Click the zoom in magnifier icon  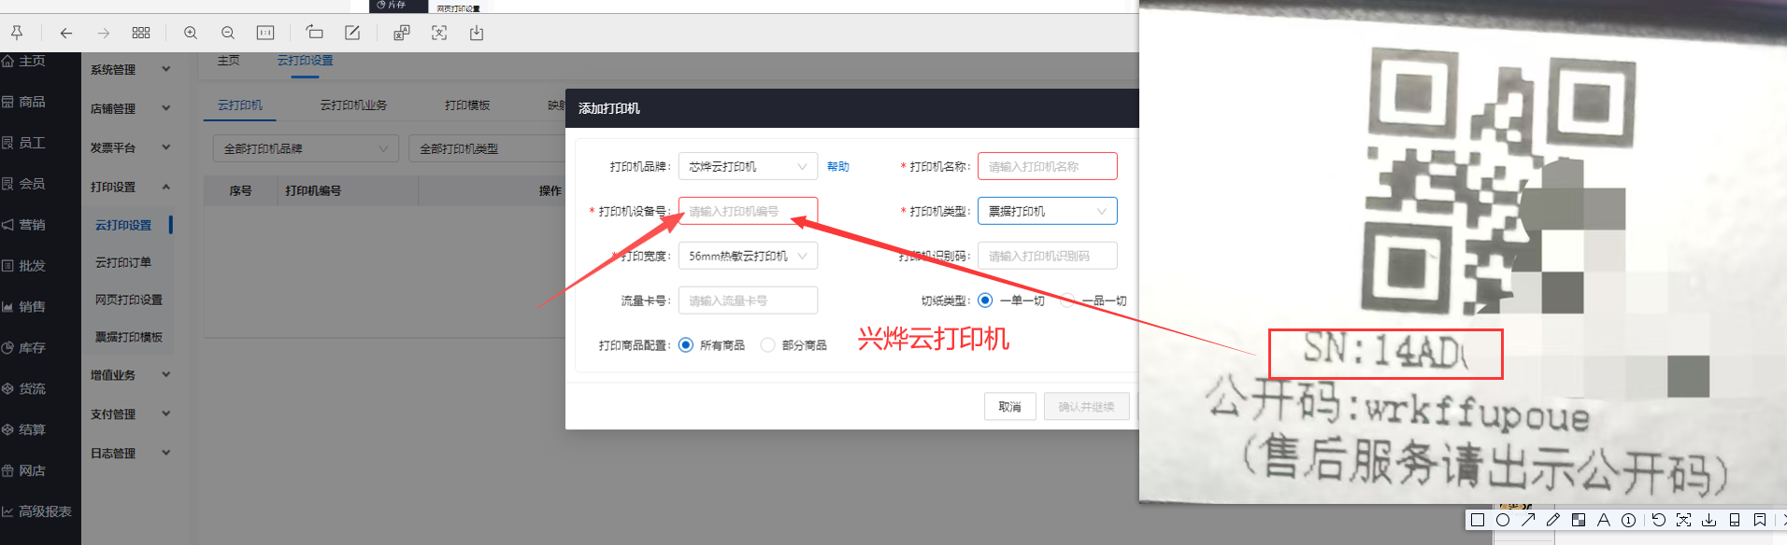tap(191, 33)
